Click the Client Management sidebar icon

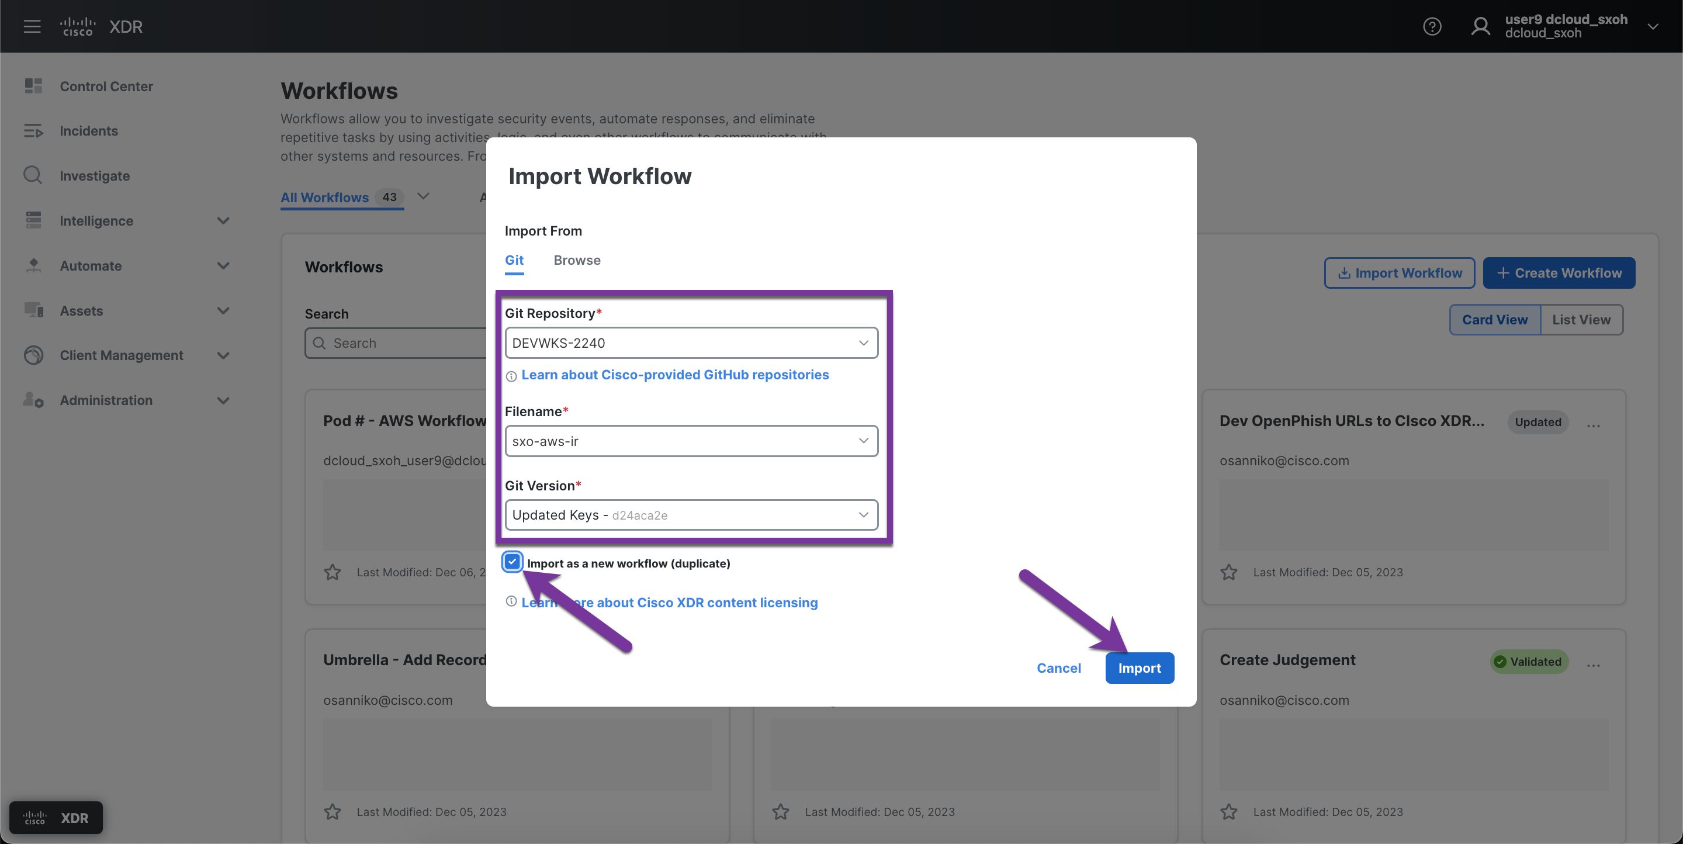(33, 355)
